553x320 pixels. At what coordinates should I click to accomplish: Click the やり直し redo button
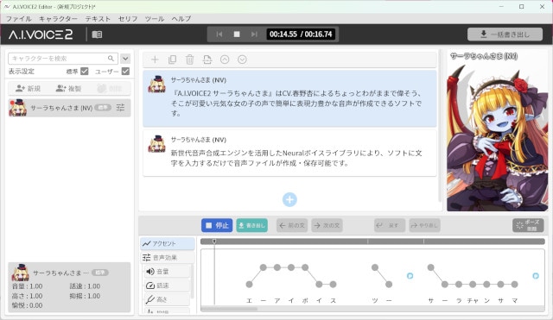(x=424, y=225)
